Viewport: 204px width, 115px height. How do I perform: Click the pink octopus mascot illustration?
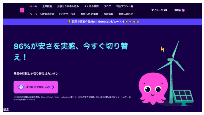[x=153, y=88]
